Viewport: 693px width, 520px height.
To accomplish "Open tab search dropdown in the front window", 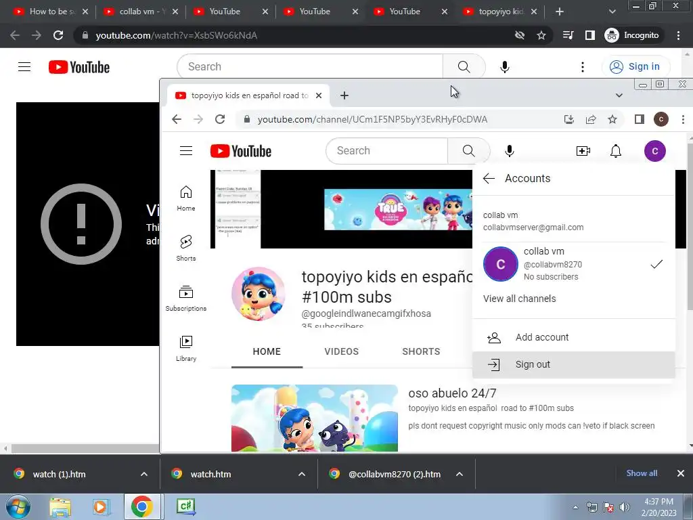I will [x=619, y=95].
